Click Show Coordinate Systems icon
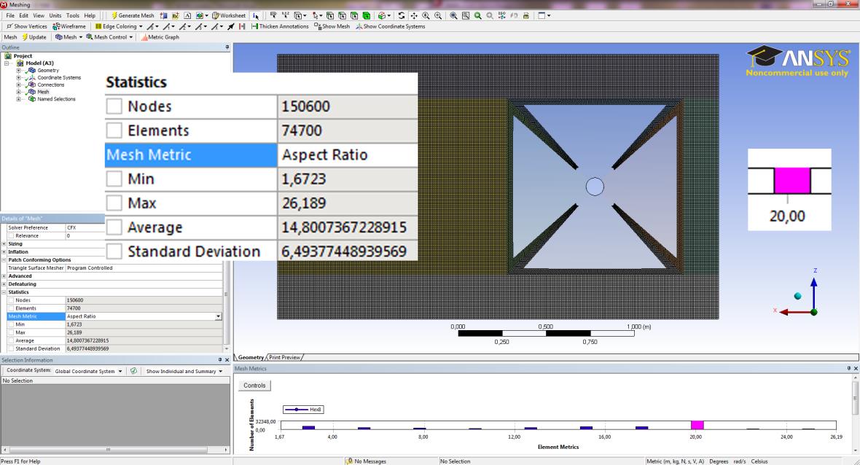The height and width of the screenshot is (465, 860). [359, 26]
